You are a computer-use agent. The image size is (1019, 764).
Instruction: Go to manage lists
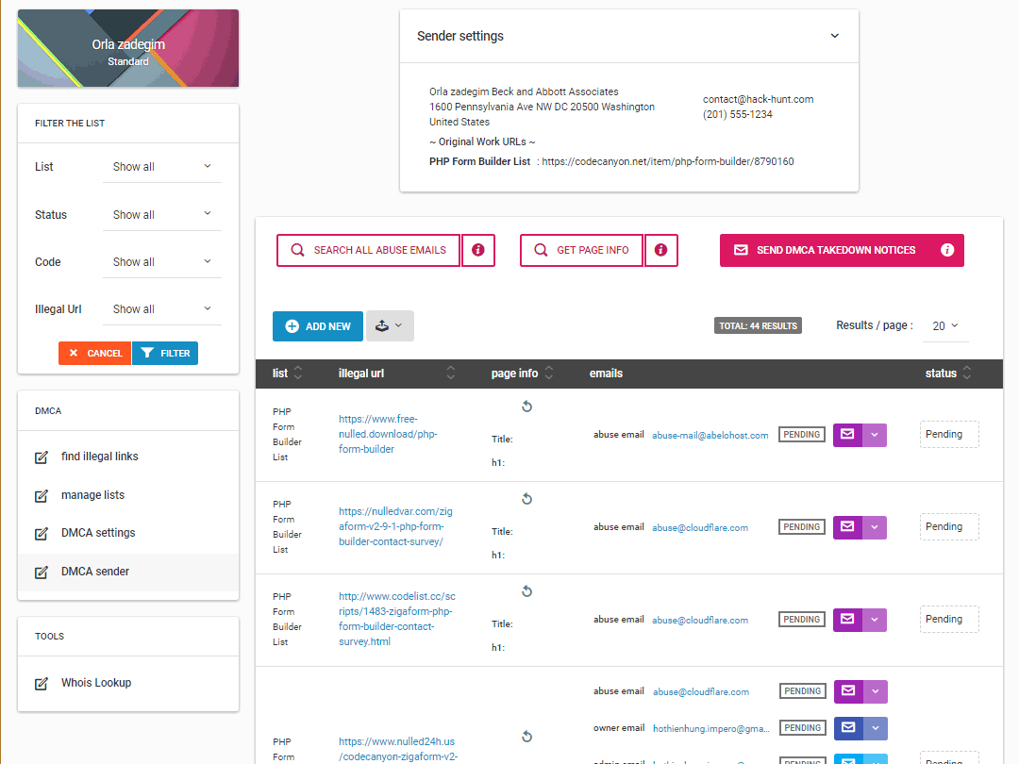point(128,495)
